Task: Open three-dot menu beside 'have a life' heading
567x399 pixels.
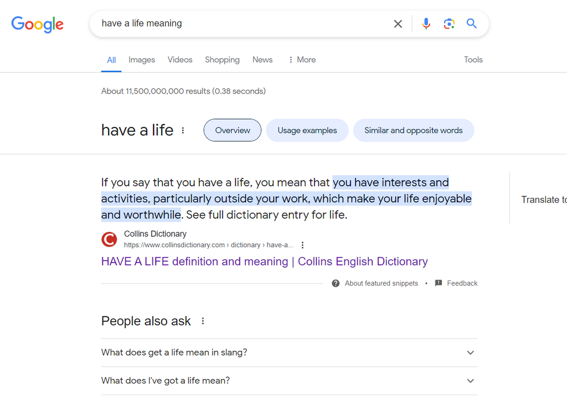Action: pos(183,130)
